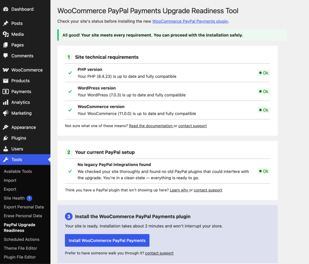Screen dimensions: 309x264
Task: Open Export Personal Data submenu item
Action: (x=24, y=207)
